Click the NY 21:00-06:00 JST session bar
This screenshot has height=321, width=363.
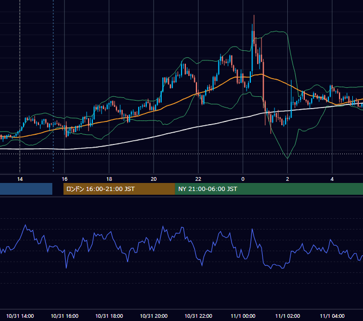[x=269, y=189]
